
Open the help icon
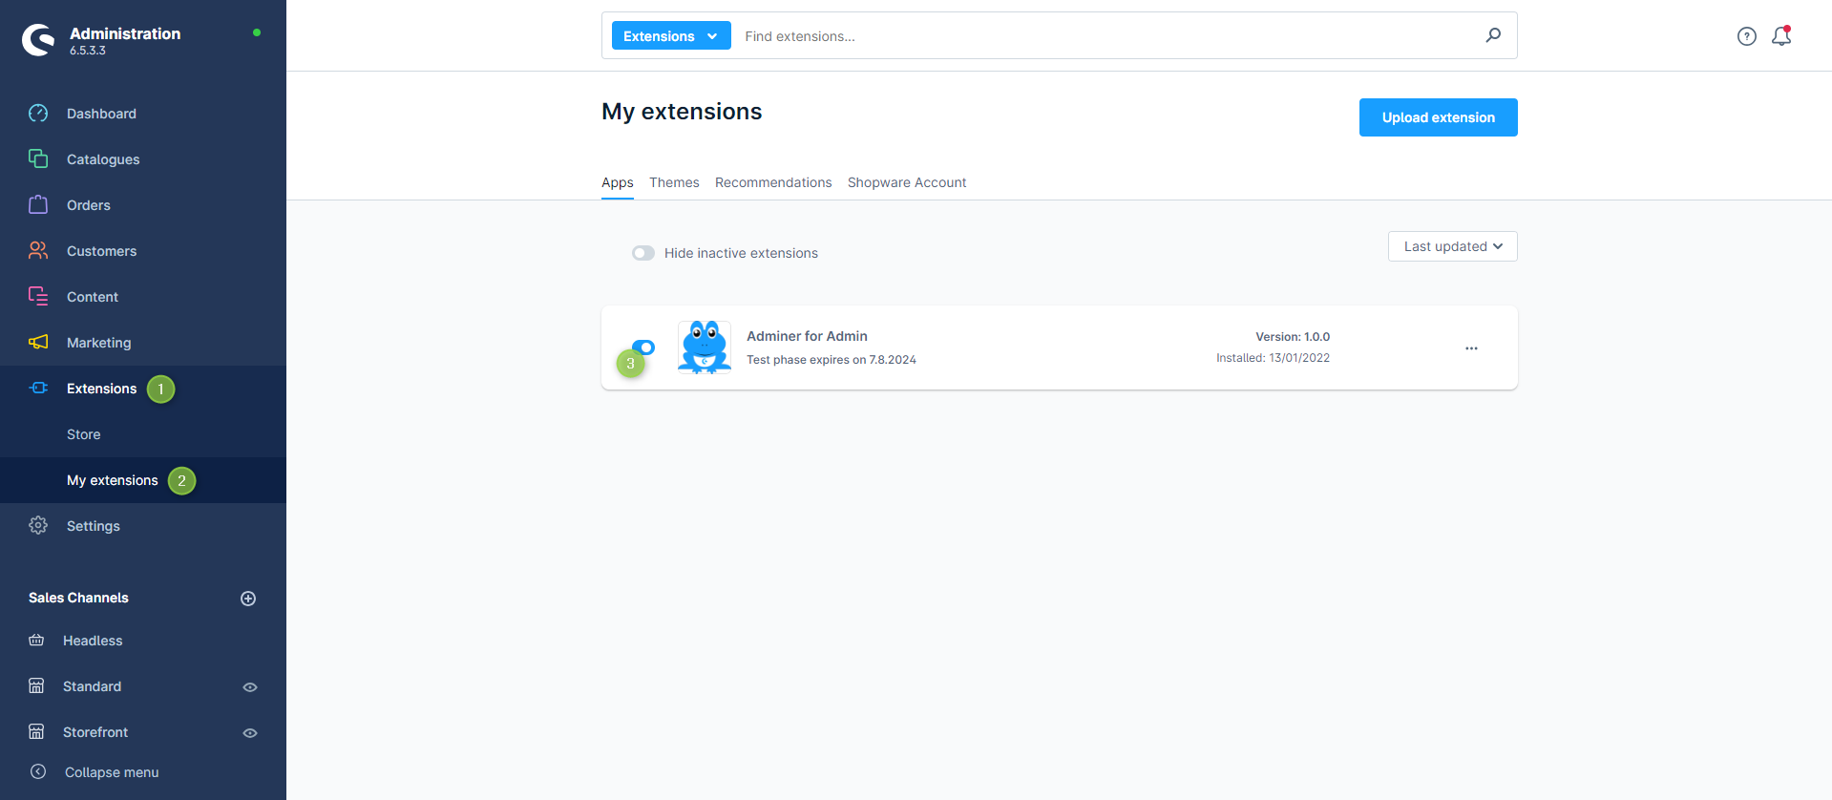[x=1746, y=36]
